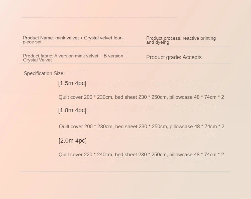This screenshot has height=199, width=251.
Task: Click the Product fabric description
Action: [73, 58]
